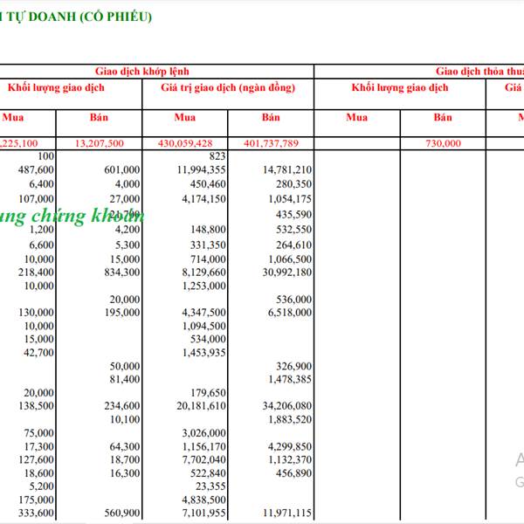Select the 'Giao dịch khớp lệnh' header

142,72
